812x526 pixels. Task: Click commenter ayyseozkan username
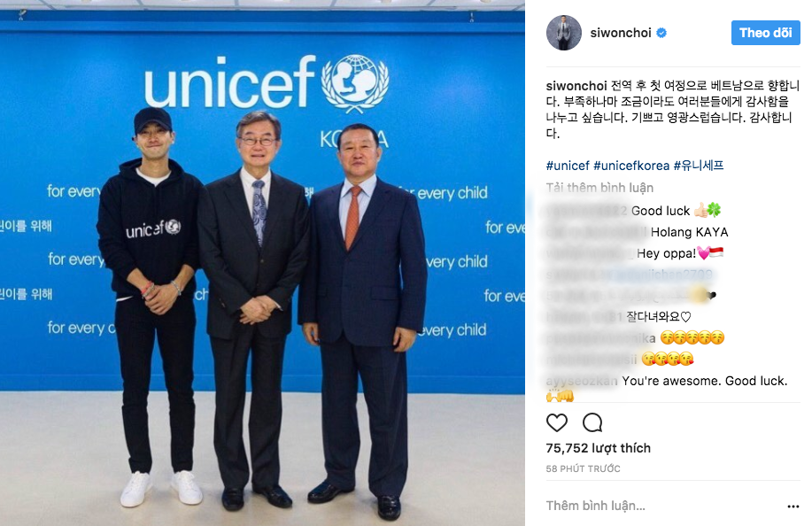tap(582, 381)
